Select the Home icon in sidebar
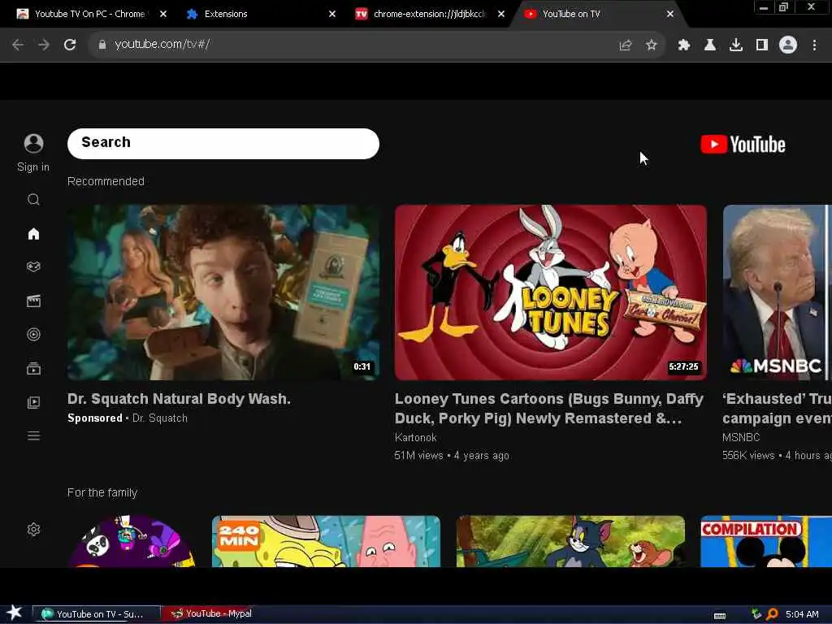Viewport: 832px width, 624px height. pyautogui.click(x=33, y=234)
